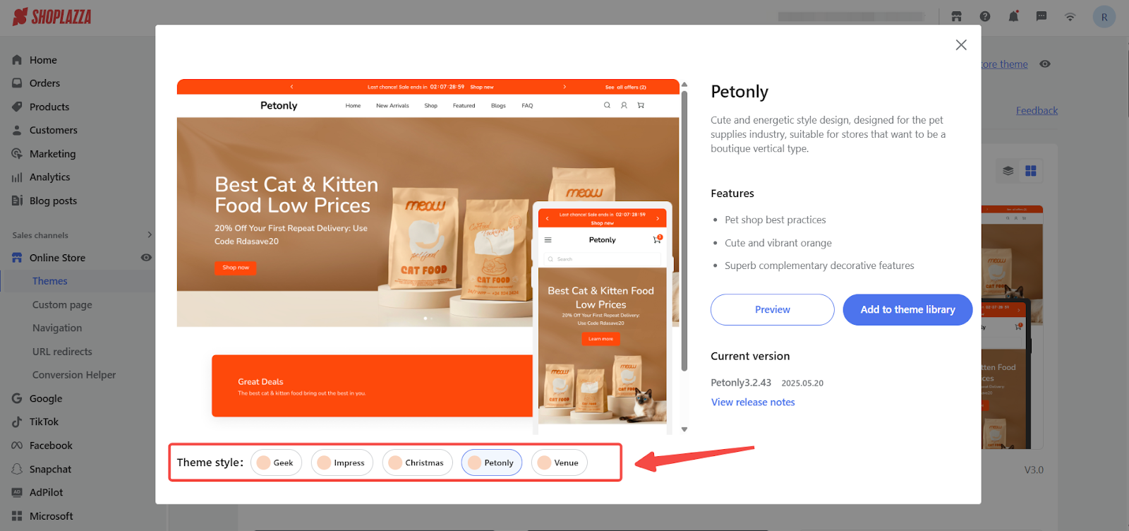The image size is (1129, 531).
Task: Choose the Venue theme style
Action: tap(559, 463)
